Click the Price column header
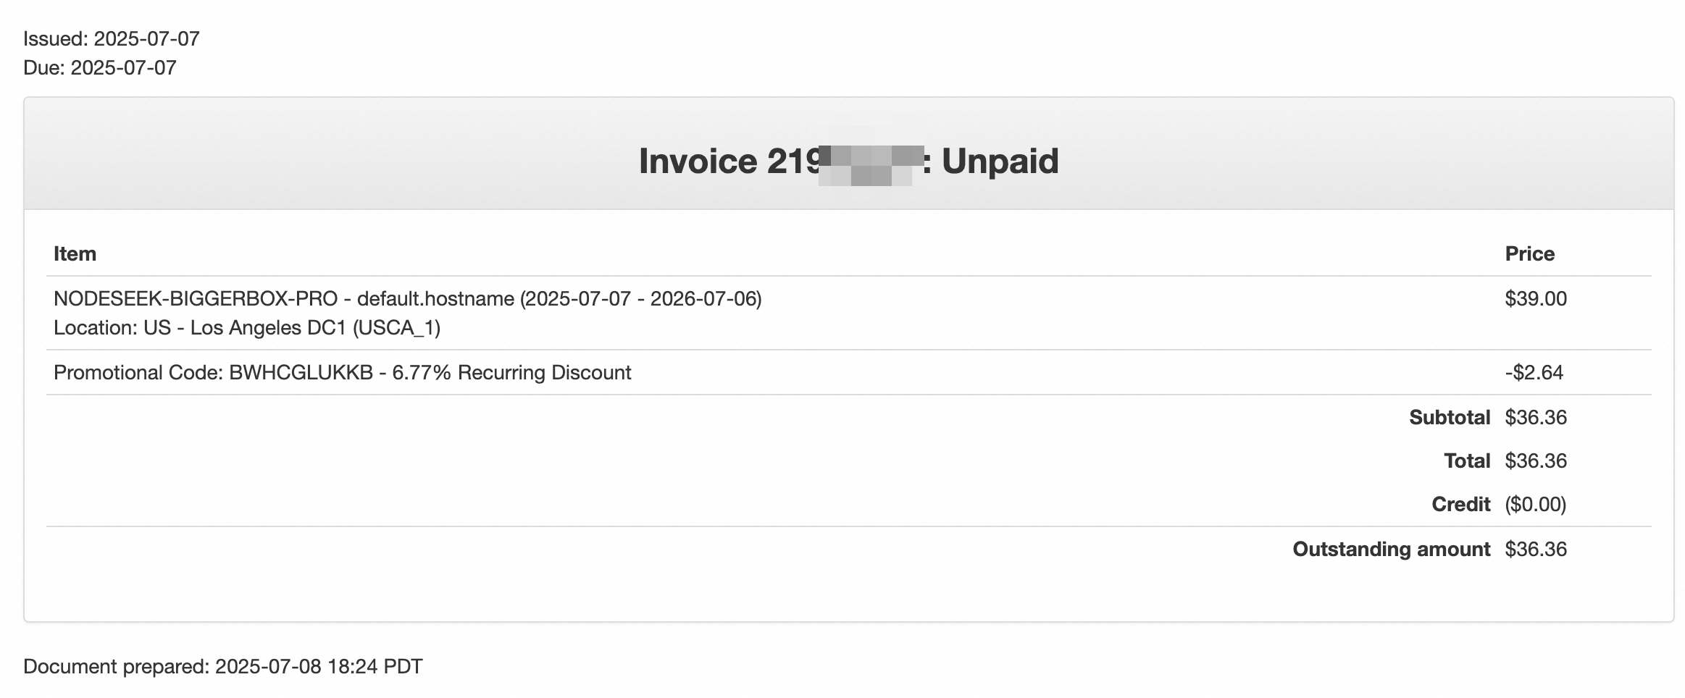Screen dimensions: 1685x698 tap(1529, 254)
